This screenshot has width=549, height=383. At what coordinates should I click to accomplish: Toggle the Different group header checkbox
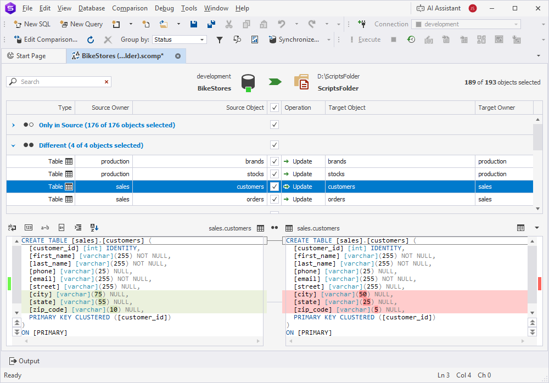[273, 144]
